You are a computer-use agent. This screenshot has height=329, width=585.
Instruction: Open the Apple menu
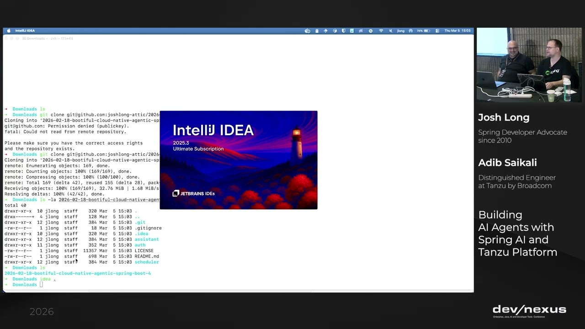click(8, 31)
